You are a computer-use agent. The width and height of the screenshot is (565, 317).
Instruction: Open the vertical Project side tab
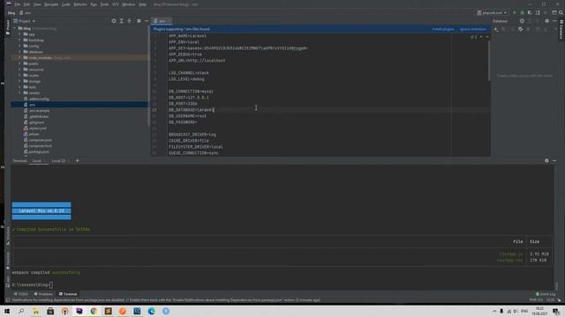8,27
